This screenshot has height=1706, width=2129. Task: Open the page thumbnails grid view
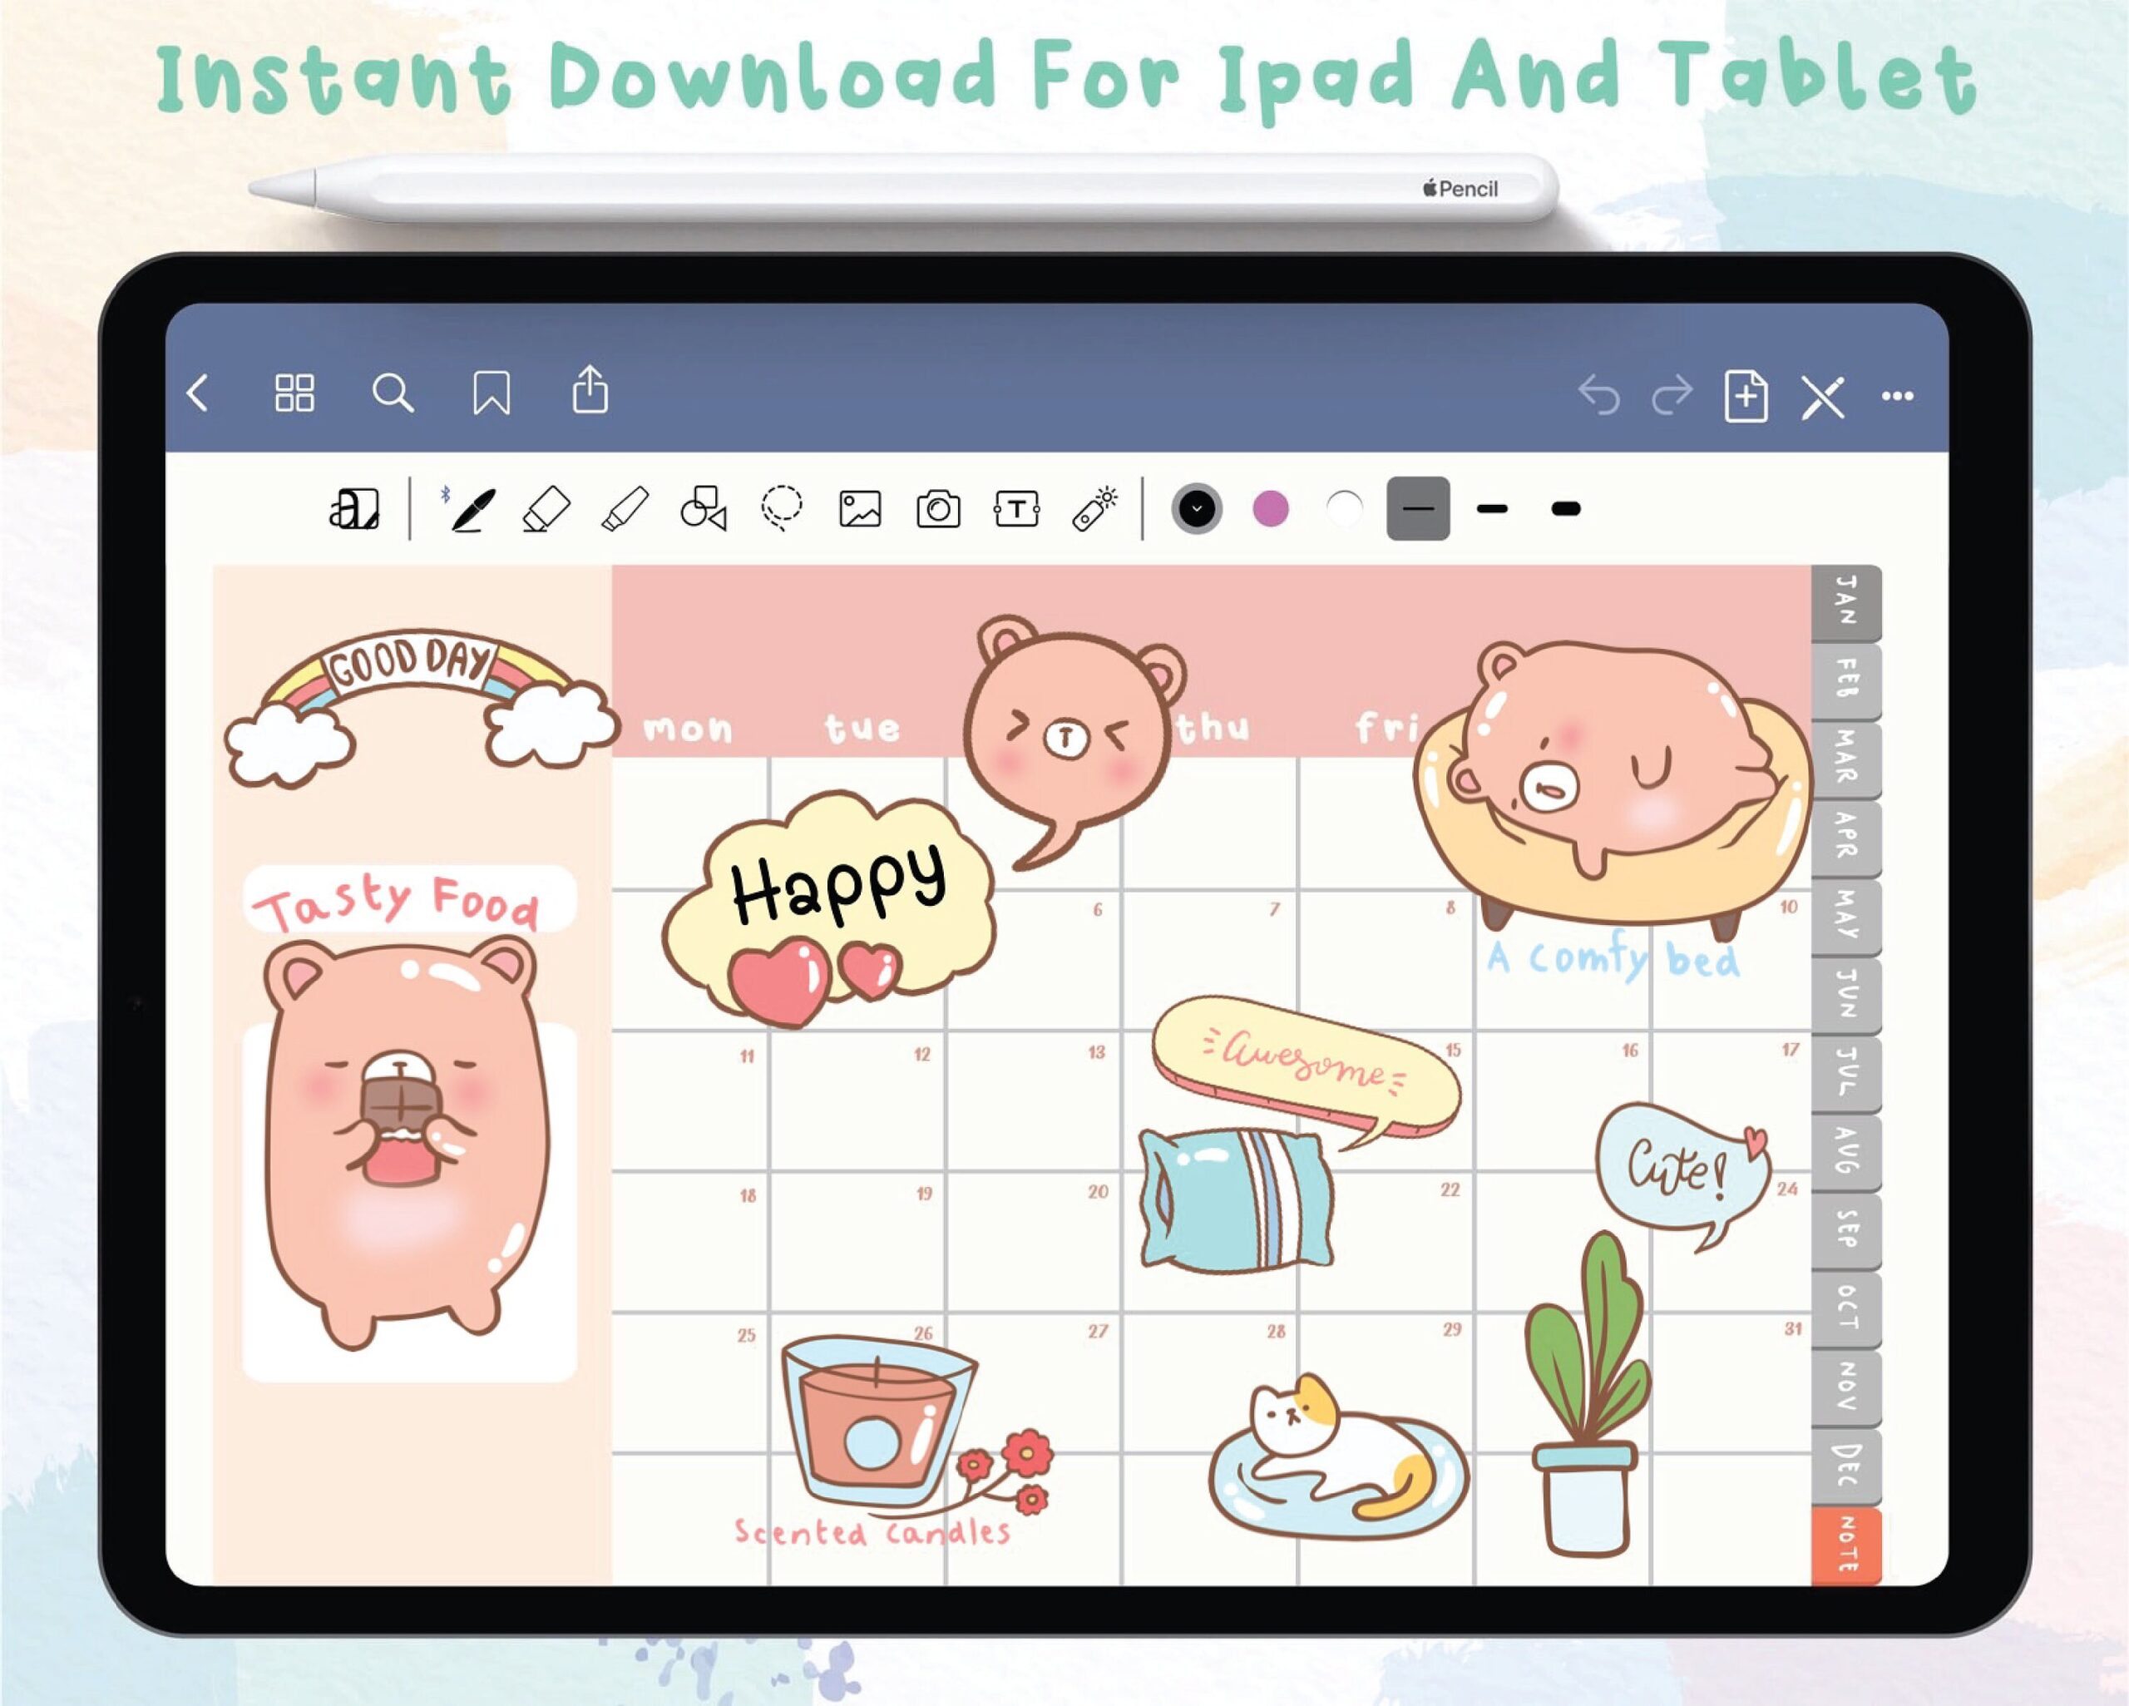[294, 393]
